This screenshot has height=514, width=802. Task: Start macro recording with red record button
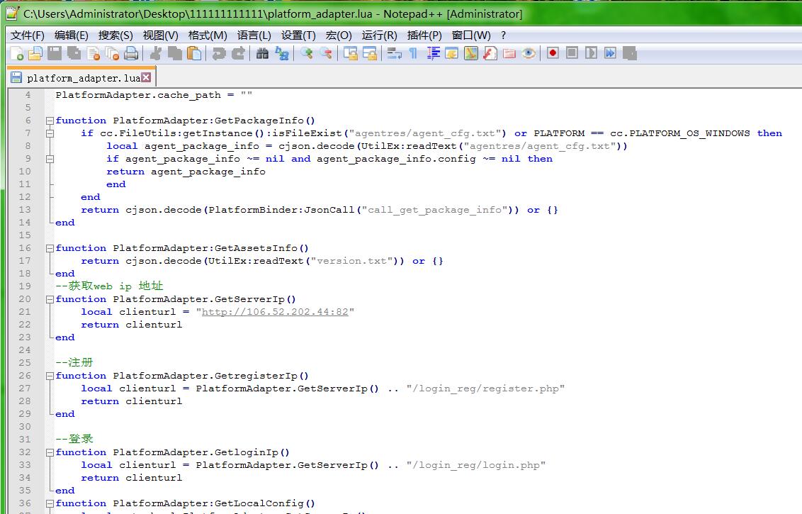pyautogui.click(x=553, y=53)
